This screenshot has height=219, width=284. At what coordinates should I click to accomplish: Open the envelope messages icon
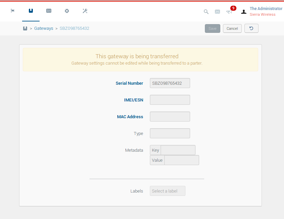217,12
